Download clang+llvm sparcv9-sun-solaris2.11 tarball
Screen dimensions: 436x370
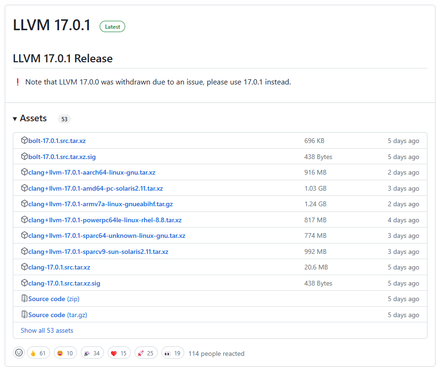(98, 252)
